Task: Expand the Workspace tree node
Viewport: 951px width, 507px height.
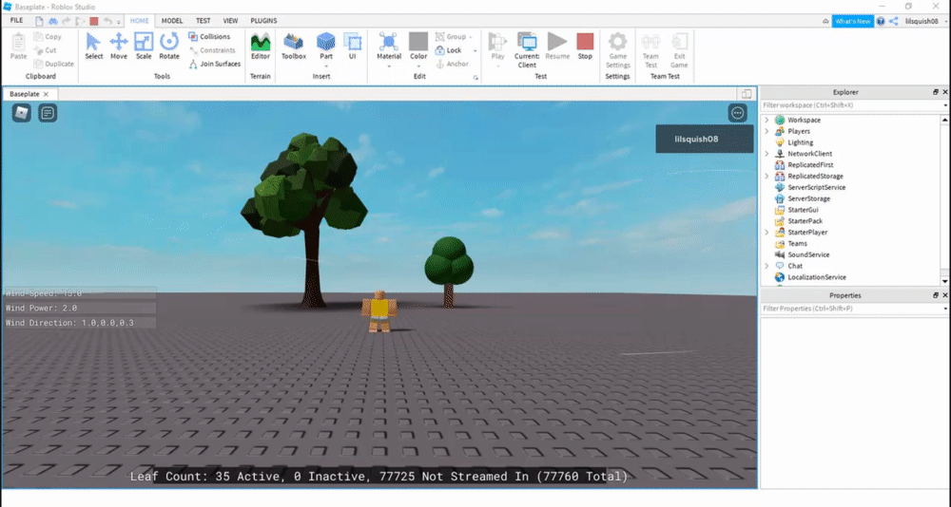Action: click(x=767, y=120)
